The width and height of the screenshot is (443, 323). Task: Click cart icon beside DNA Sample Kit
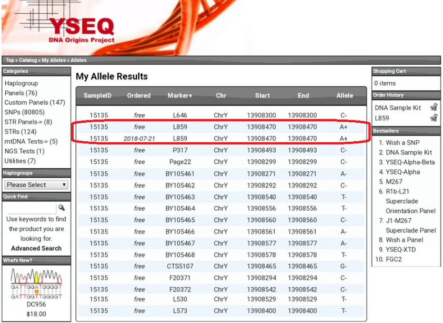point(434,107)
